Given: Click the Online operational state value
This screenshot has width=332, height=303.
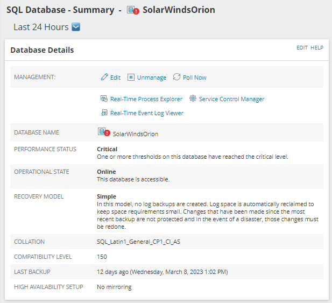Looking at the screenshot, I should click(x=107, y=172).
